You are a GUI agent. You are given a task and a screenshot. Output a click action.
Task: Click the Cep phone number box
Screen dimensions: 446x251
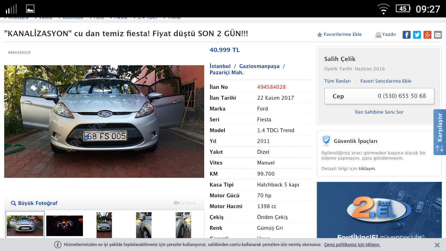coord(379,96)
